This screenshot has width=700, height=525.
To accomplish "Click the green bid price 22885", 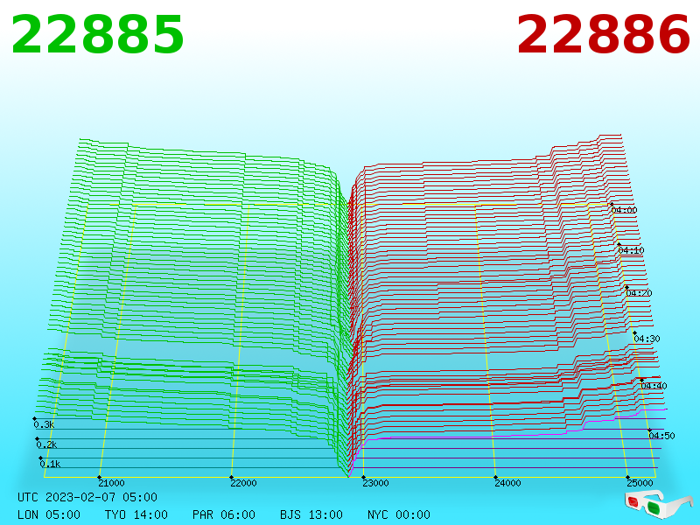I will 97,34.
